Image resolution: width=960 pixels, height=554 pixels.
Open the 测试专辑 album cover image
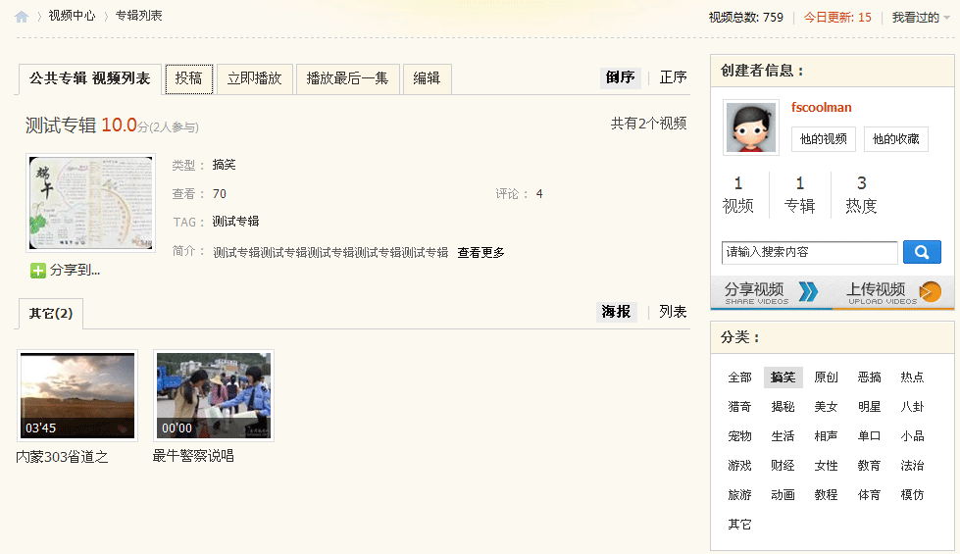click(x=90, y=203)
